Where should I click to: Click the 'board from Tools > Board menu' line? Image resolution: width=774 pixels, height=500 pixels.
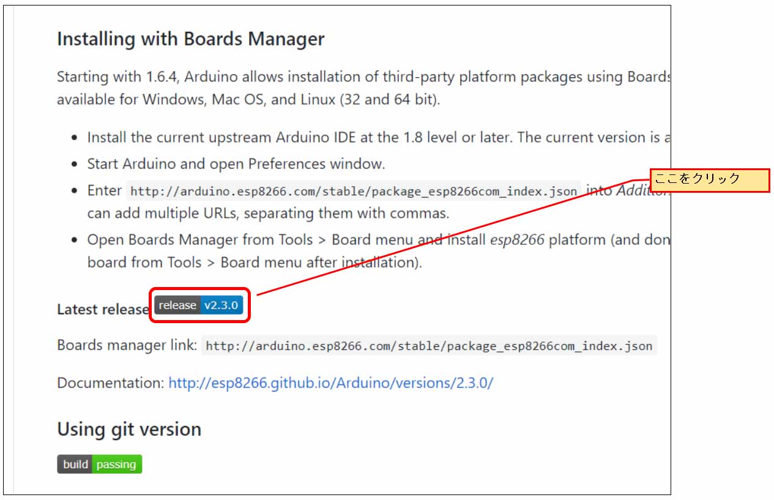pyautogui.click(x=255, y=263)
